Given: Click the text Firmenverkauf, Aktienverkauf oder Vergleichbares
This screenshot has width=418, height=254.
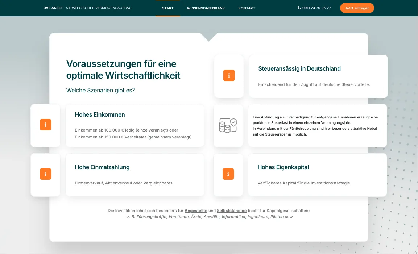Looking at the screenshot, I should [x=123, y=183].
